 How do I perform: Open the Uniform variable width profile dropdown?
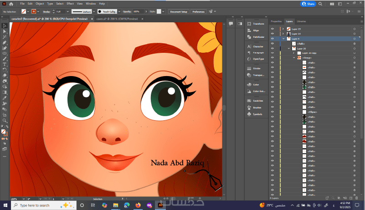pos(94,11)
